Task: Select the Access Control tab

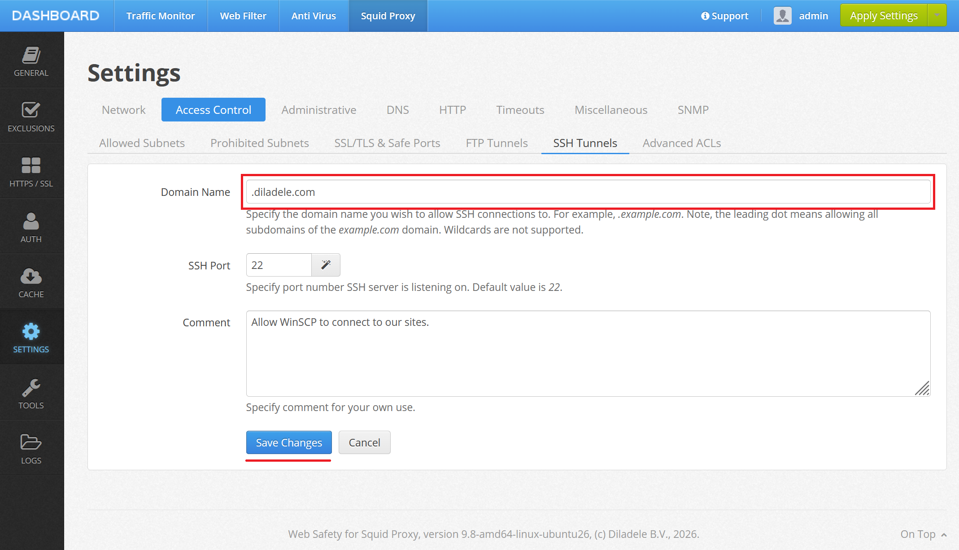Action: coord(214,110)
